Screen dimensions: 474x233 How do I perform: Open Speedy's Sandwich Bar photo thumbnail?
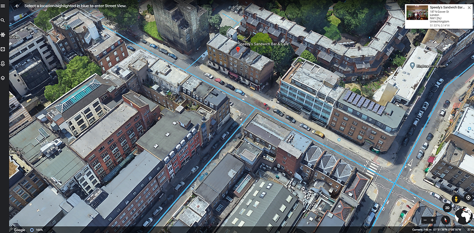pos(417,13)
